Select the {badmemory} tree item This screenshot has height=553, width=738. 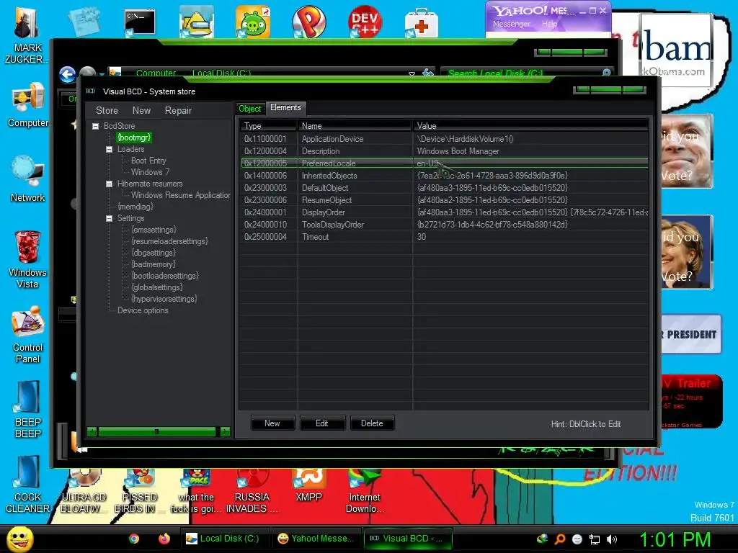pyautogui.click(x=153, y=264)
